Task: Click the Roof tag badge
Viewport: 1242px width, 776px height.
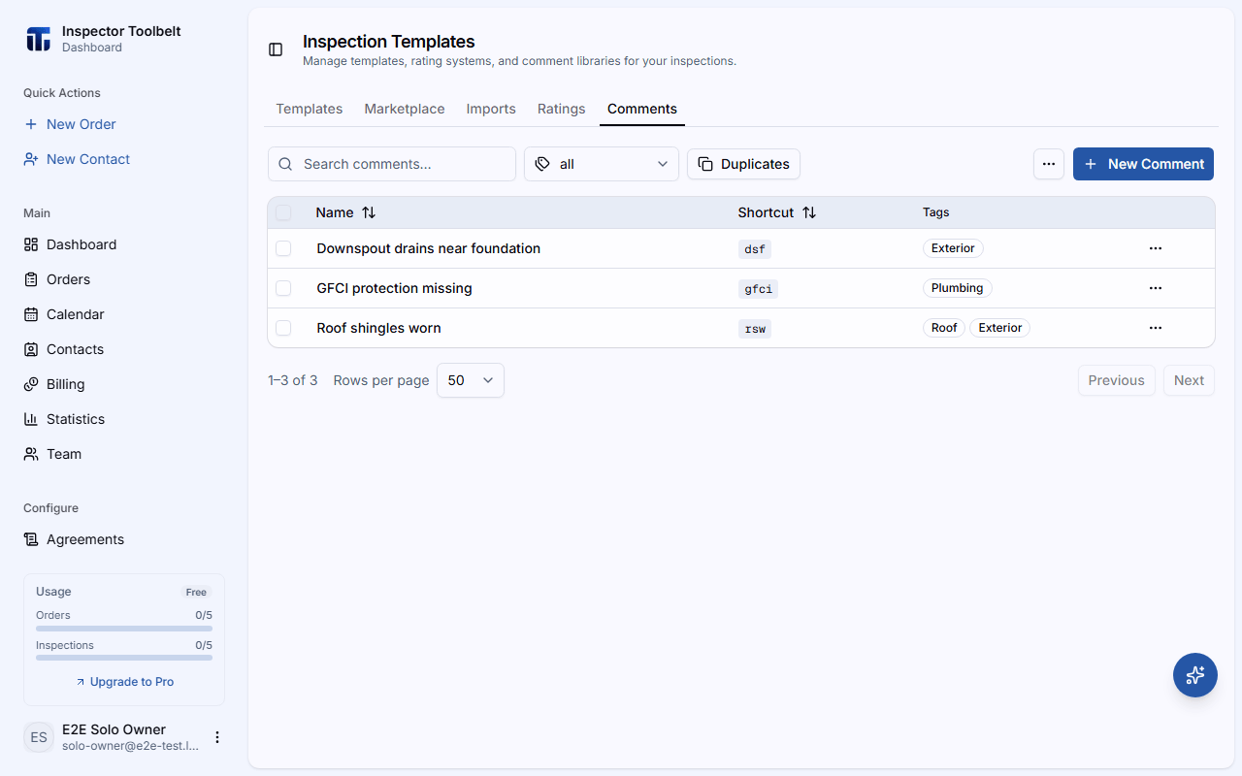Action: [x=944, y=328]
